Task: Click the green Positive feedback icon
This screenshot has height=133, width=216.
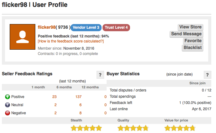Action: point(8,97)
